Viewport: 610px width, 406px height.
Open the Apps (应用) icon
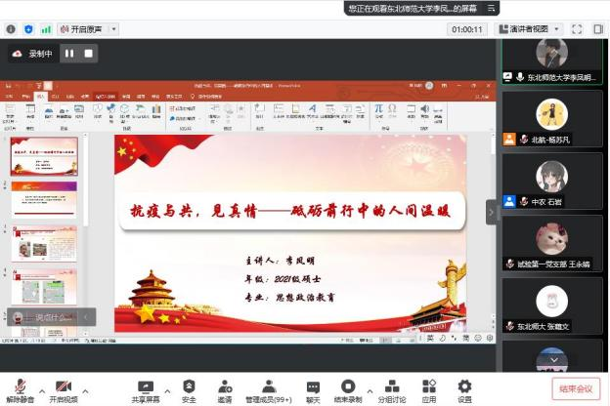[x=428, y=387]
